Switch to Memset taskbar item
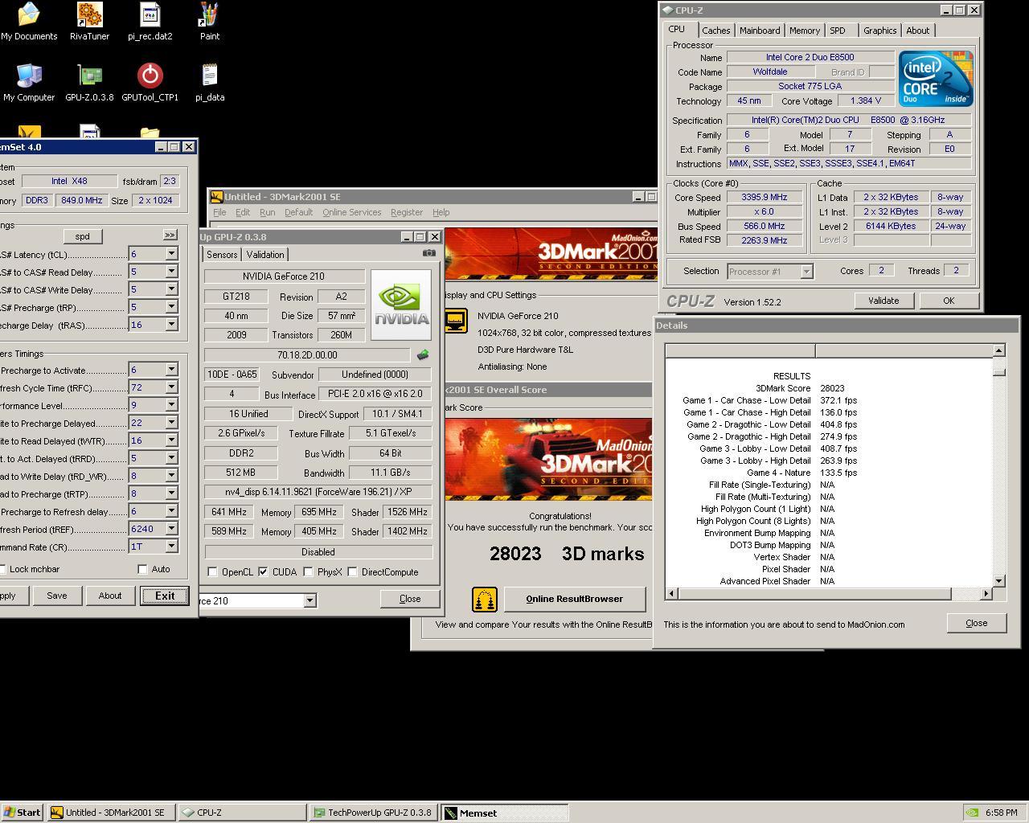1029x823 pixels. pos(505,813)
